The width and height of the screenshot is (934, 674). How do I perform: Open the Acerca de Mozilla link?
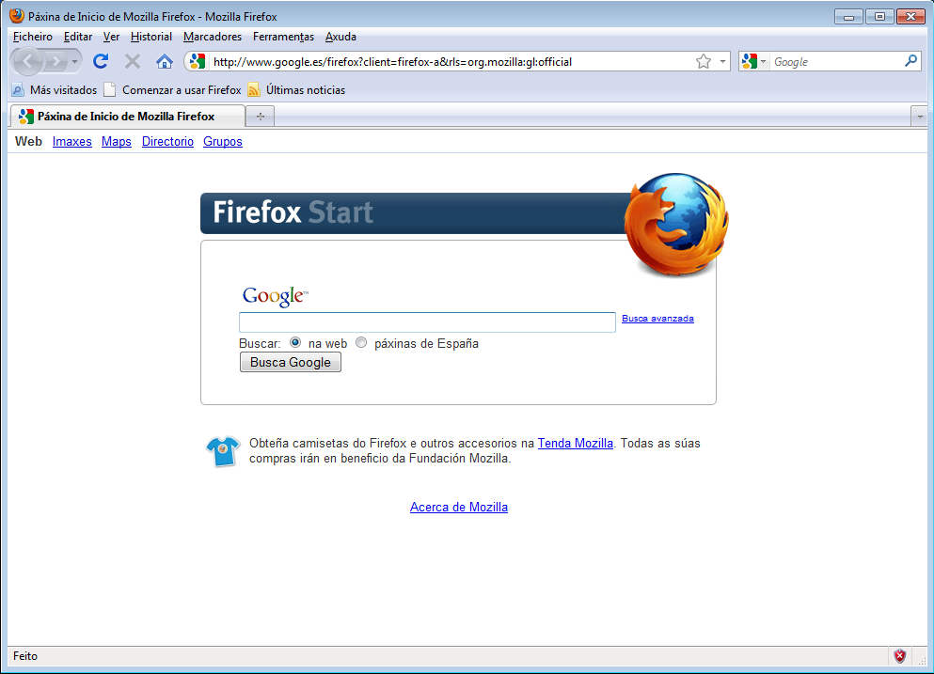459,508
